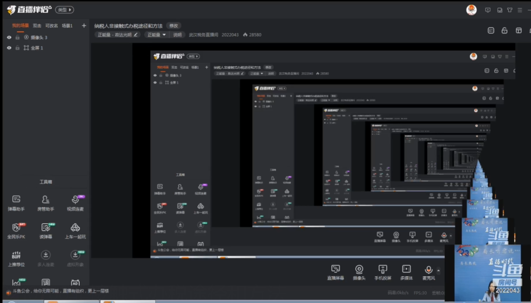Open 读弹幕 tool in the outermost toolbox
The height and width of the screenshot is (303, 531).
[x=45, y=231]
